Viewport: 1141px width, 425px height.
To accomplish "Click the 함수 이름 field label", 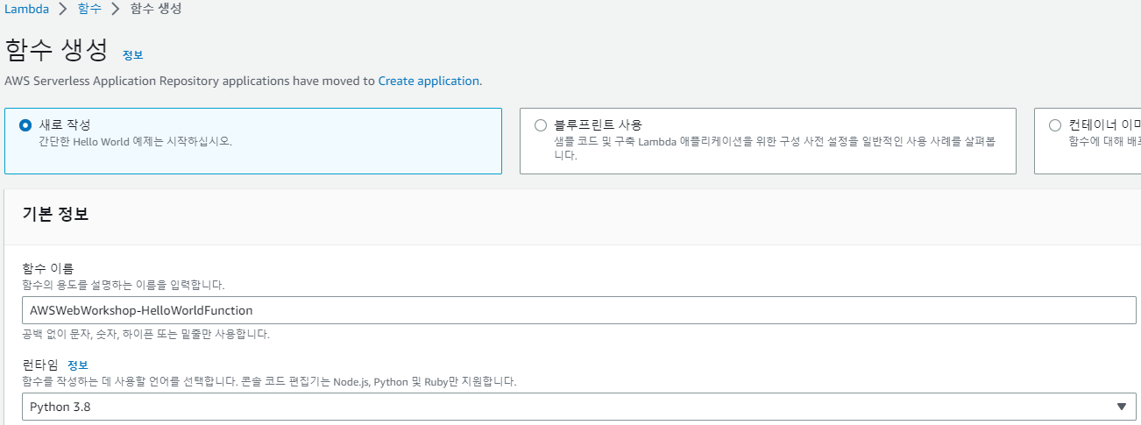I will click(x=48, y=268).
